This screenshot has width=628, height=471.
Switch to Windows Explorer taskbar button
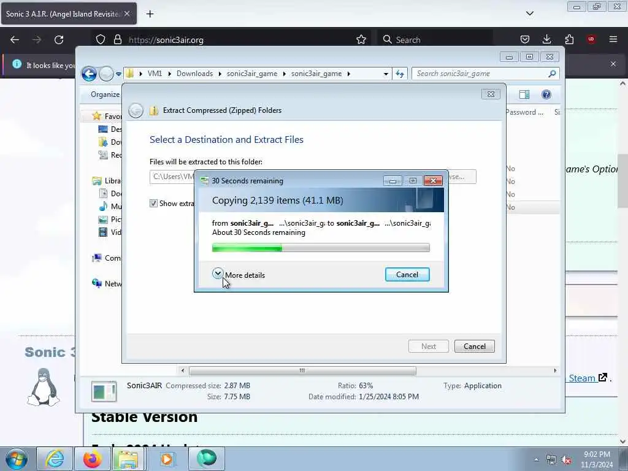[128, 459]
